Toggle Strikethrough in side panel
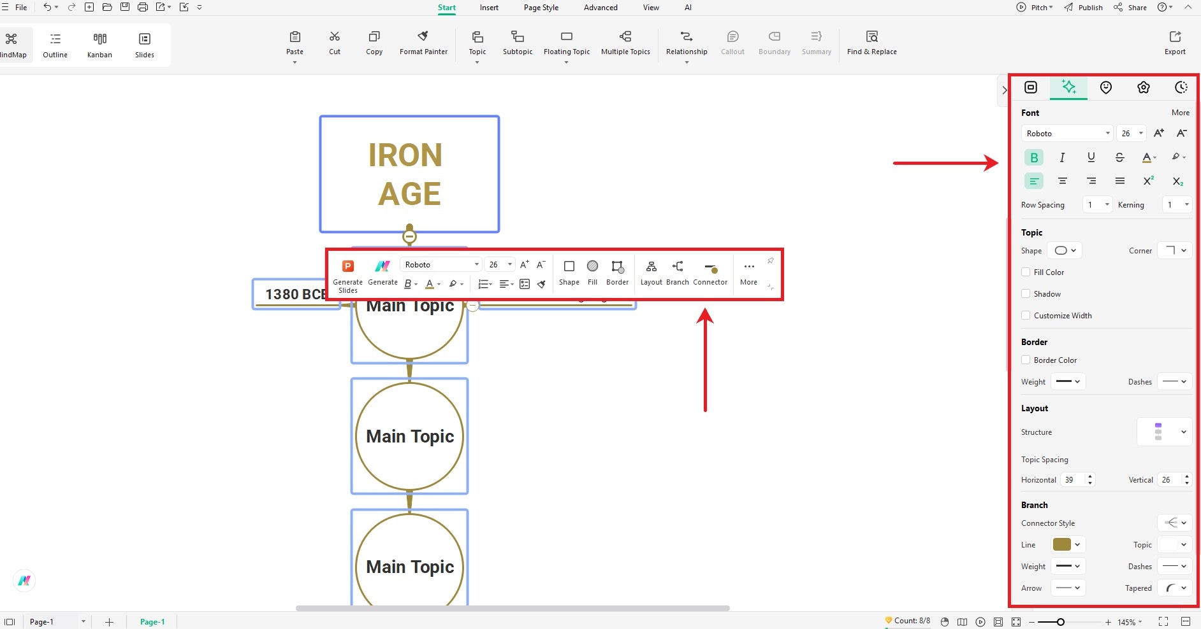Screen dimensions: 1201x629 click(1119, 157)
